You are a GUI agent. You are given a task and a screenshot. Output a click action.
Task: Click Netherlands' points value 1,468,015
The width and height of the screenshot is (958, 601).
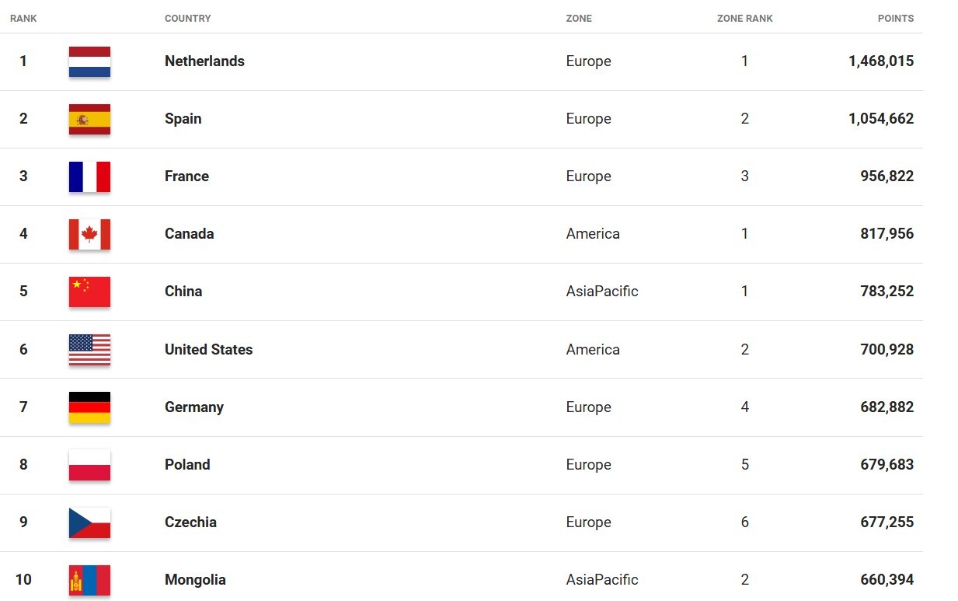pyautogui.click(x=881, y=61)
